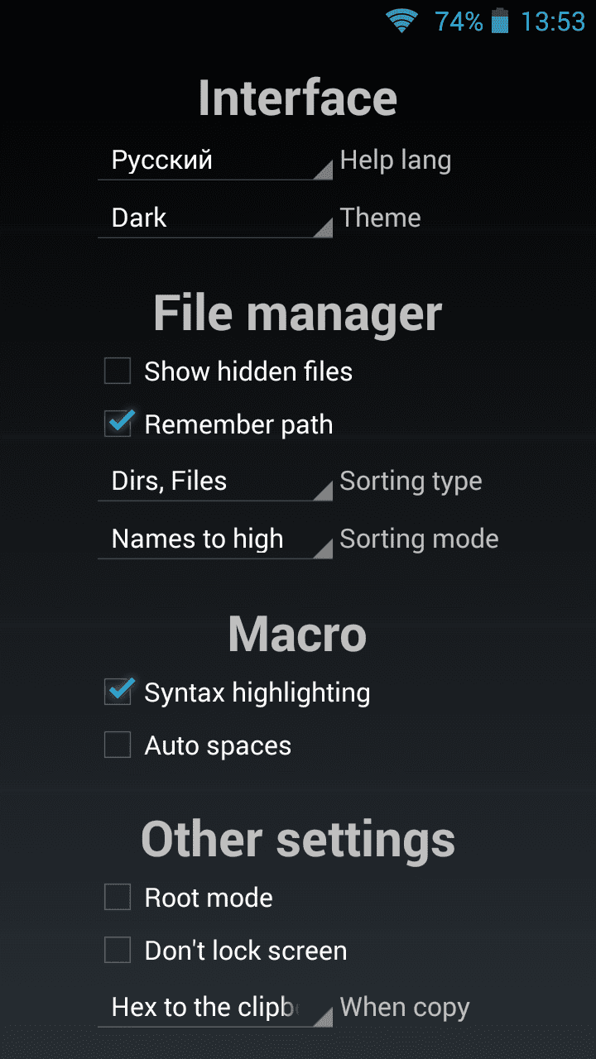596x1059 pixels.
Task: Tap the Other settings section heading
Action: tap(298, 840)
